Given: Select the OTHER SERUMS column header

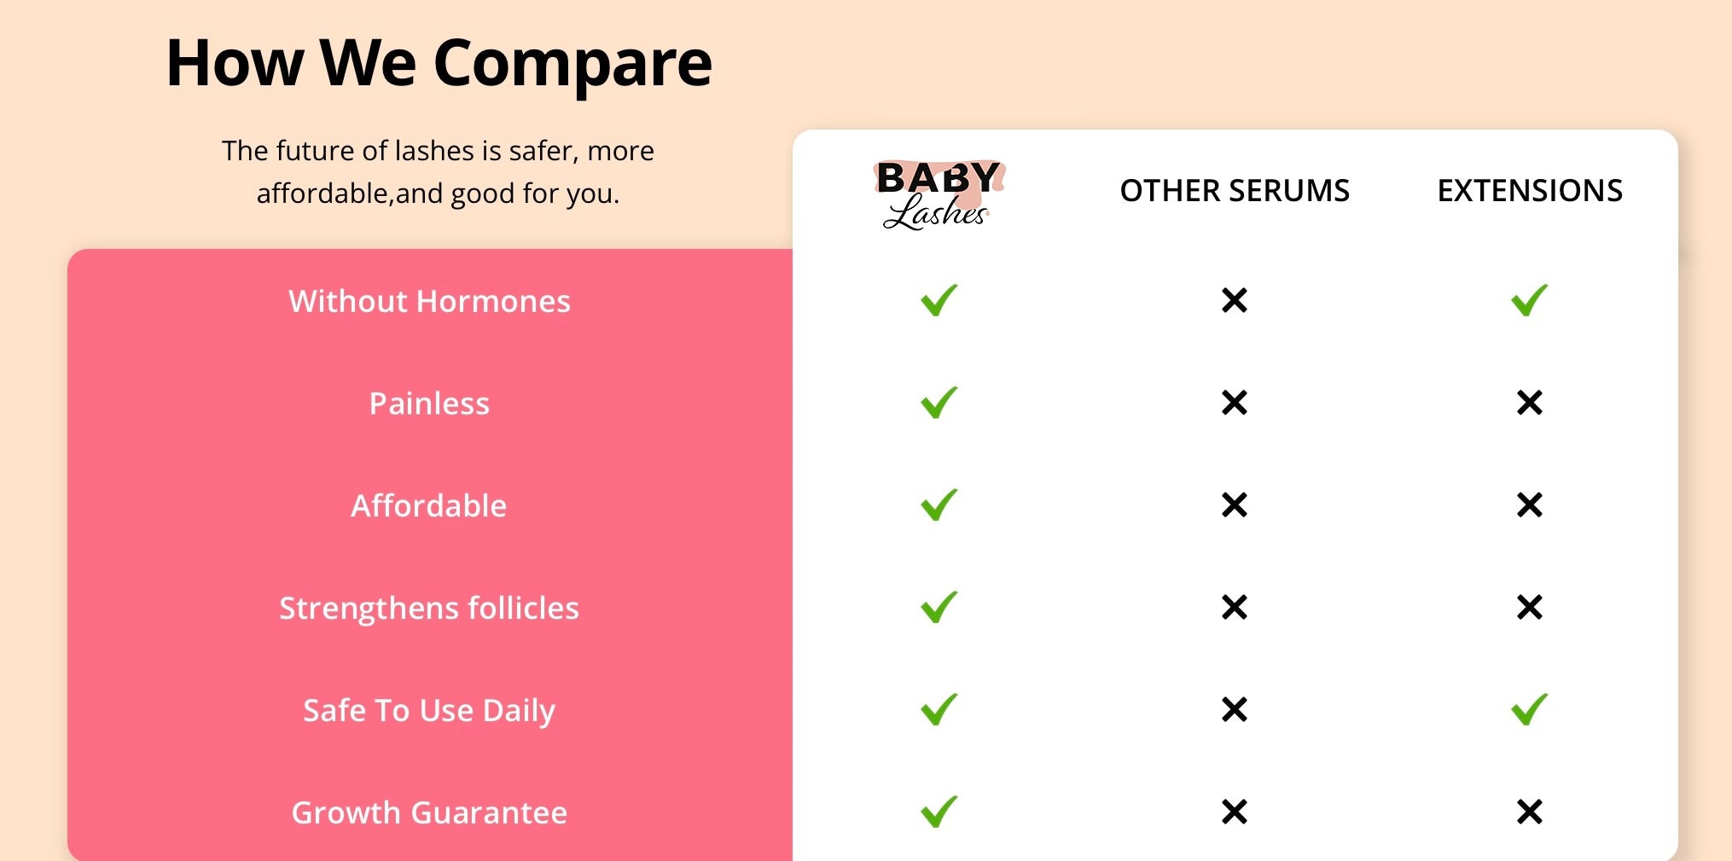Looking at the screenshot, I should click(1234, 190).
